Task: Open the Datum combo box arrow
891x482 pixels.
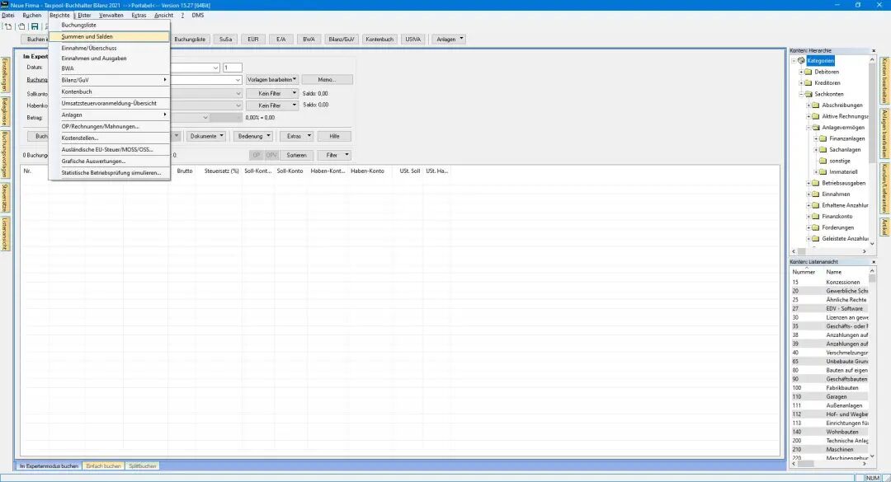Action: 215,68
